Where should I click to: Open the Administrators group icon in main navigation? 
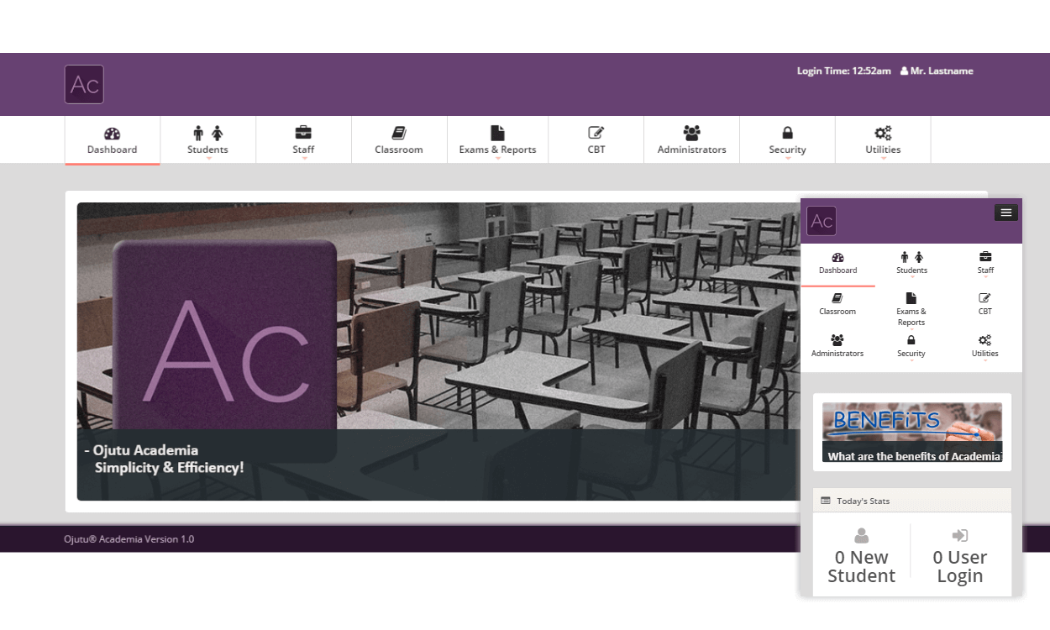(691, 133)
